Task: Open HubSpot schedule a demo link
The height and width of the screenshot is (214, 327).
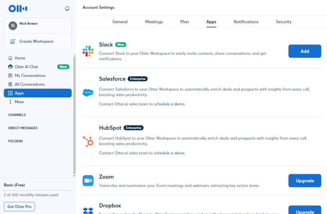Action: point(169,153)
